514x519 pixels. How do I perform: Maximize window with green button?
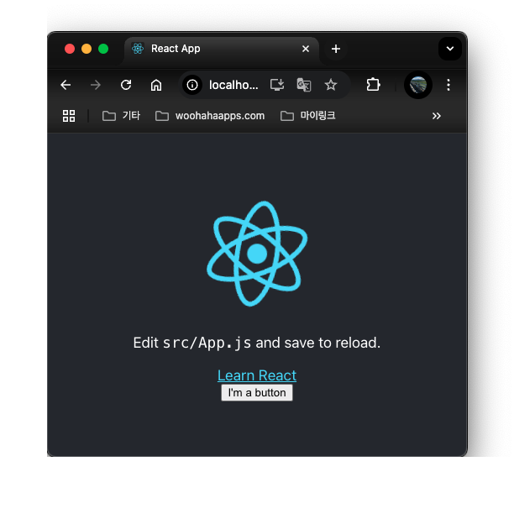[x=103, y=49]
